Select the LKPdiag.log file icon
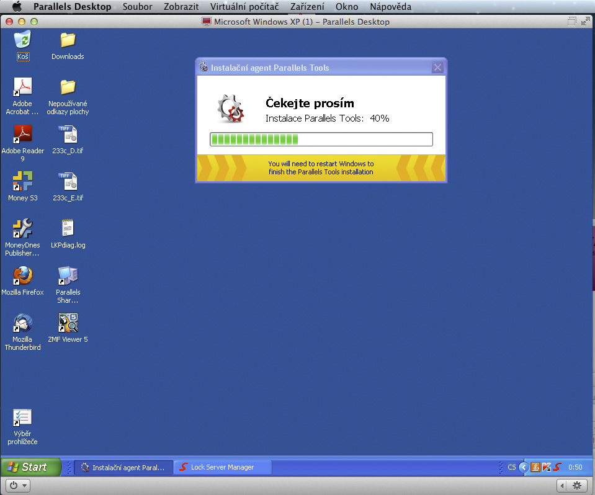This screenshot has width=595, height=495. (x=68, y=228)
